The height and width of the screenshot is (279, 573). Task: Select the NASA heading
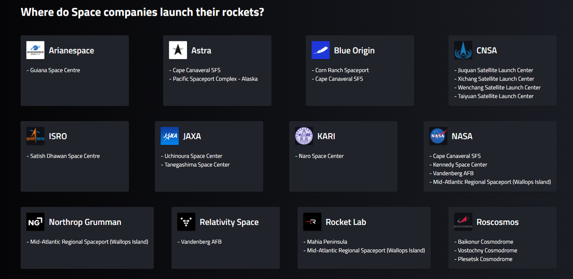462,136
